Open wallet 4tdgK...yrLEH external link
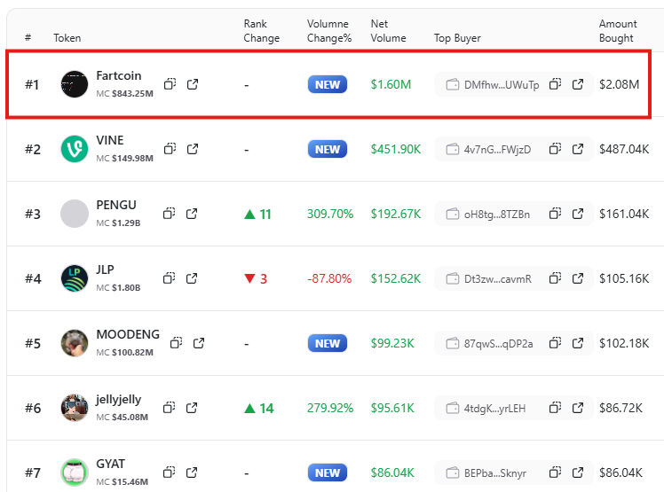664x492 pixels. (x=578, y=408)
